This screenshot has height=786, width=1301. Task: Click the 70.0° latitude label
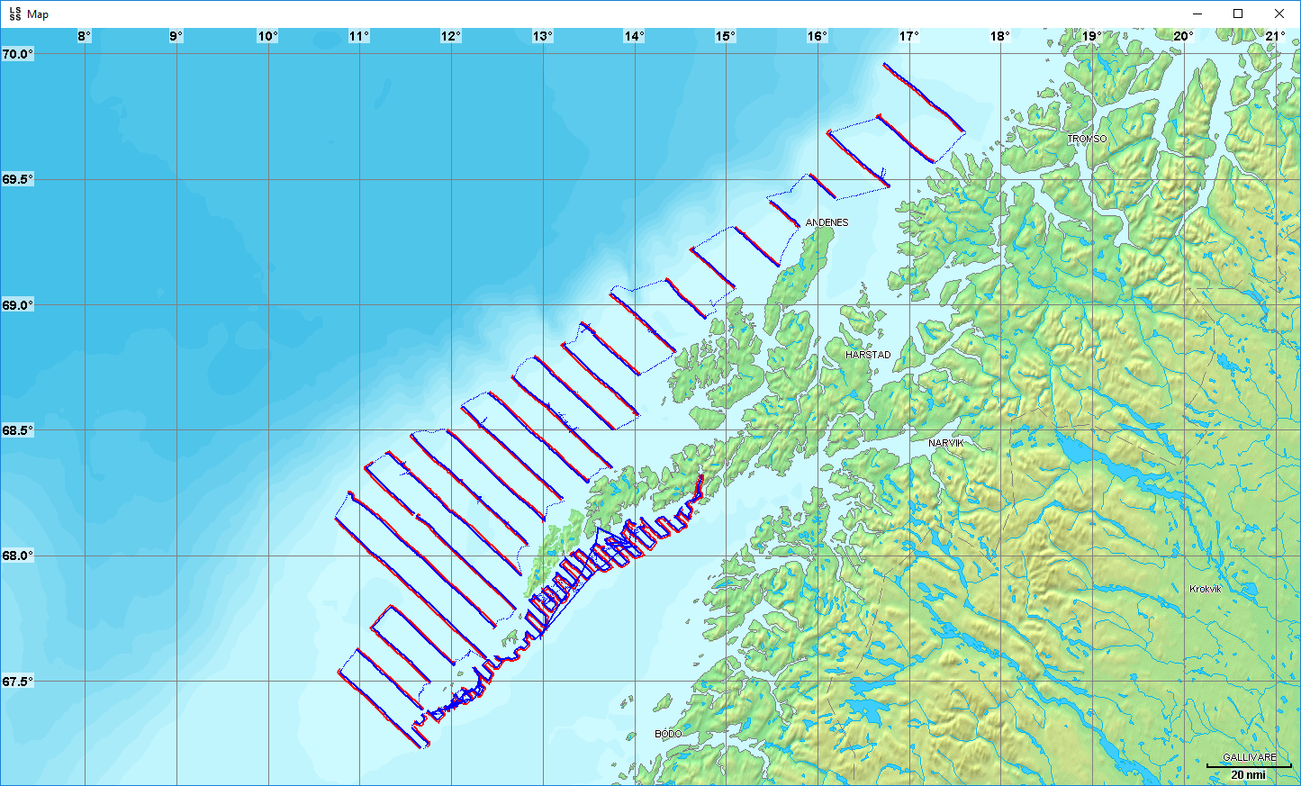[x=17, y=54]
